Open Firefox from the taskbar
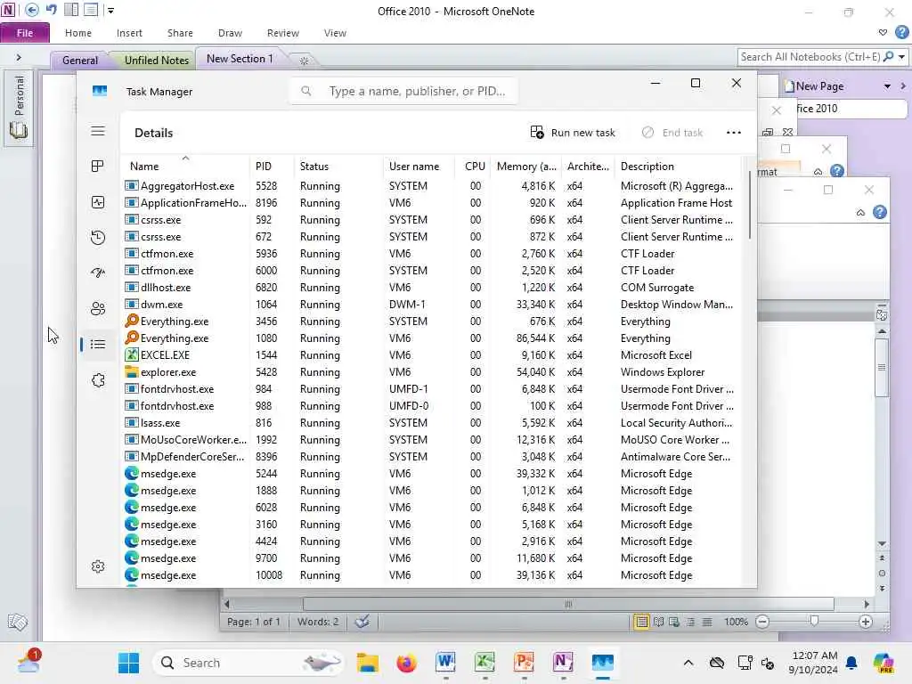 pyautogui.click(x=406, y=663)
